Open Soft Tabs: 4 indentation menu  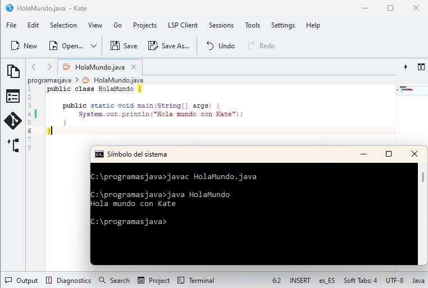(360, 280)
